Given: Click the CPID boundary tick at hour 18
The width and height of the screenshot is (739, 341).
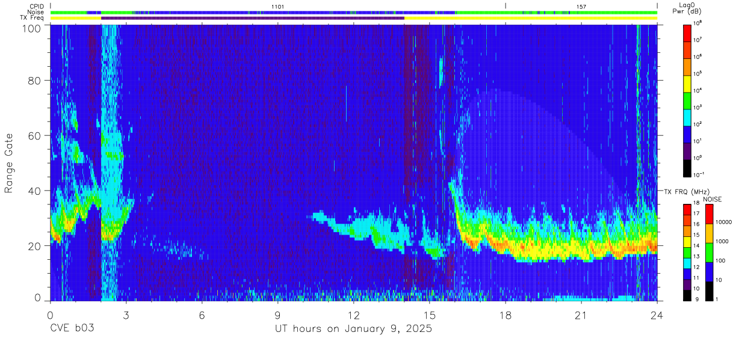Looking at the screenshot, I should pos(506,6).
